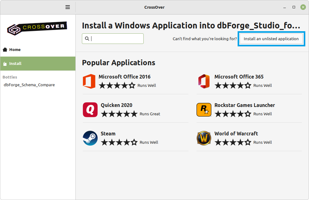Viewport: 309px width, 200px height.
Task: Click the star rating for Microsoft Office 365
Action: pos(233,86)
